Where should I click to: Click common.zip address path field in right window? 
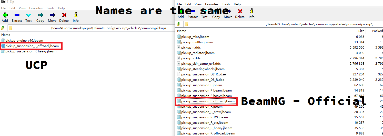[283, 24]
